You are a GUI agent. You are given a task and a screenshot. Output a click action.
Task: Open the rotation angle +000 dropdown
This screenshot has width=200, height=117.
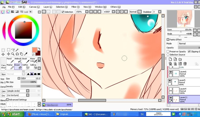[x=113, y=12]
